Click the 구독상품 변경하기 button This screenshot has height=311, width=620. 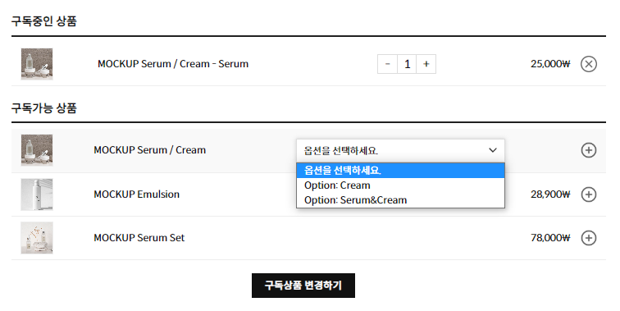[x=303, y=286]
